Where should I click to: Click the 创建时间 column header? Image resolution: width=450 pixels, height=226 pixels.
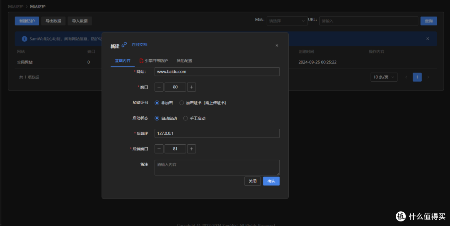306,52
